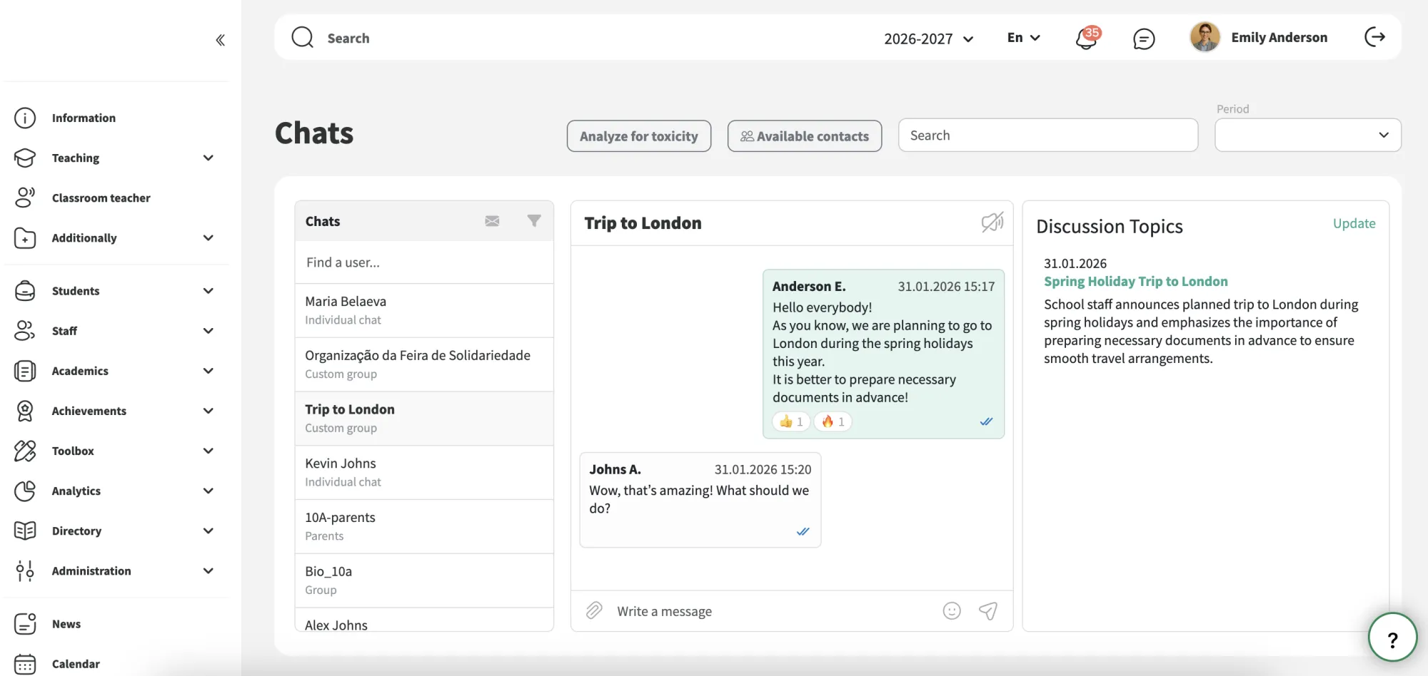Viewport: 1428px width, 676px height.
Task: Click the thumbs-up reaction on Anderson's message
Action: [x=791, y=421]
